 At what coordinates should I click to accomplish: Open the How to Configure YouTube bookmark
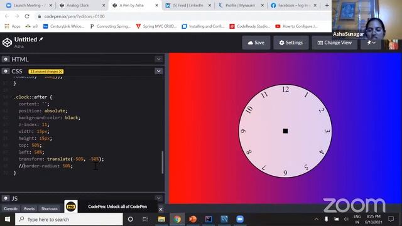tap(296, 26)
